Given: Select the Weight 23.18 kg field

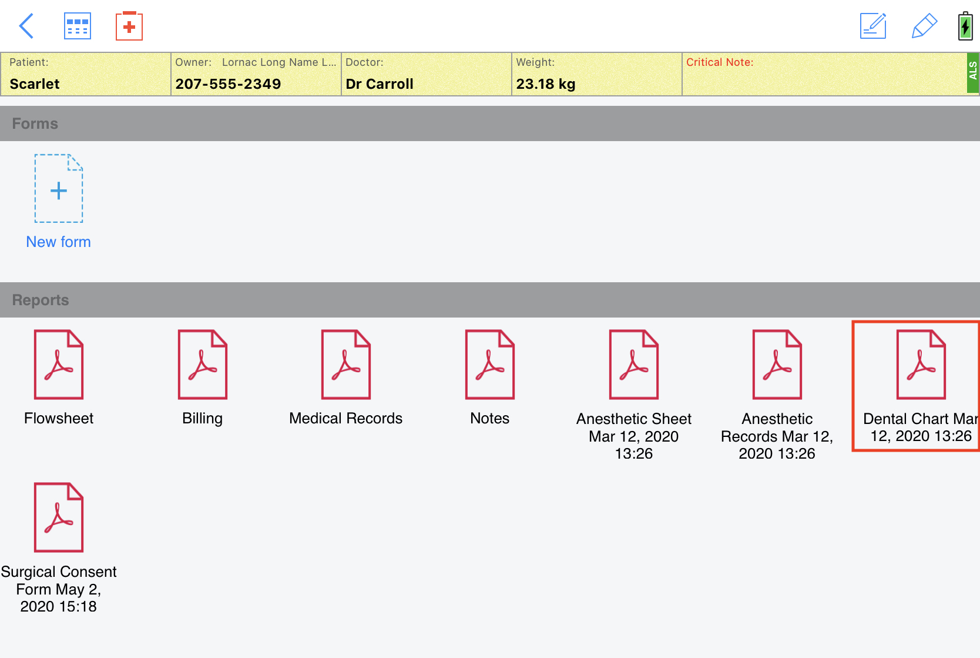Looking at the screenshot, I should click(596, 74).
